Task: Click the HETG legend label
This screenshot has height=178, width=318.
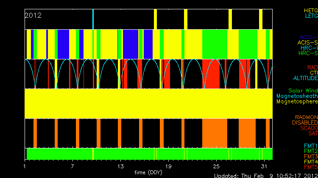Action: pyautogui.click(x=310, y=10)
